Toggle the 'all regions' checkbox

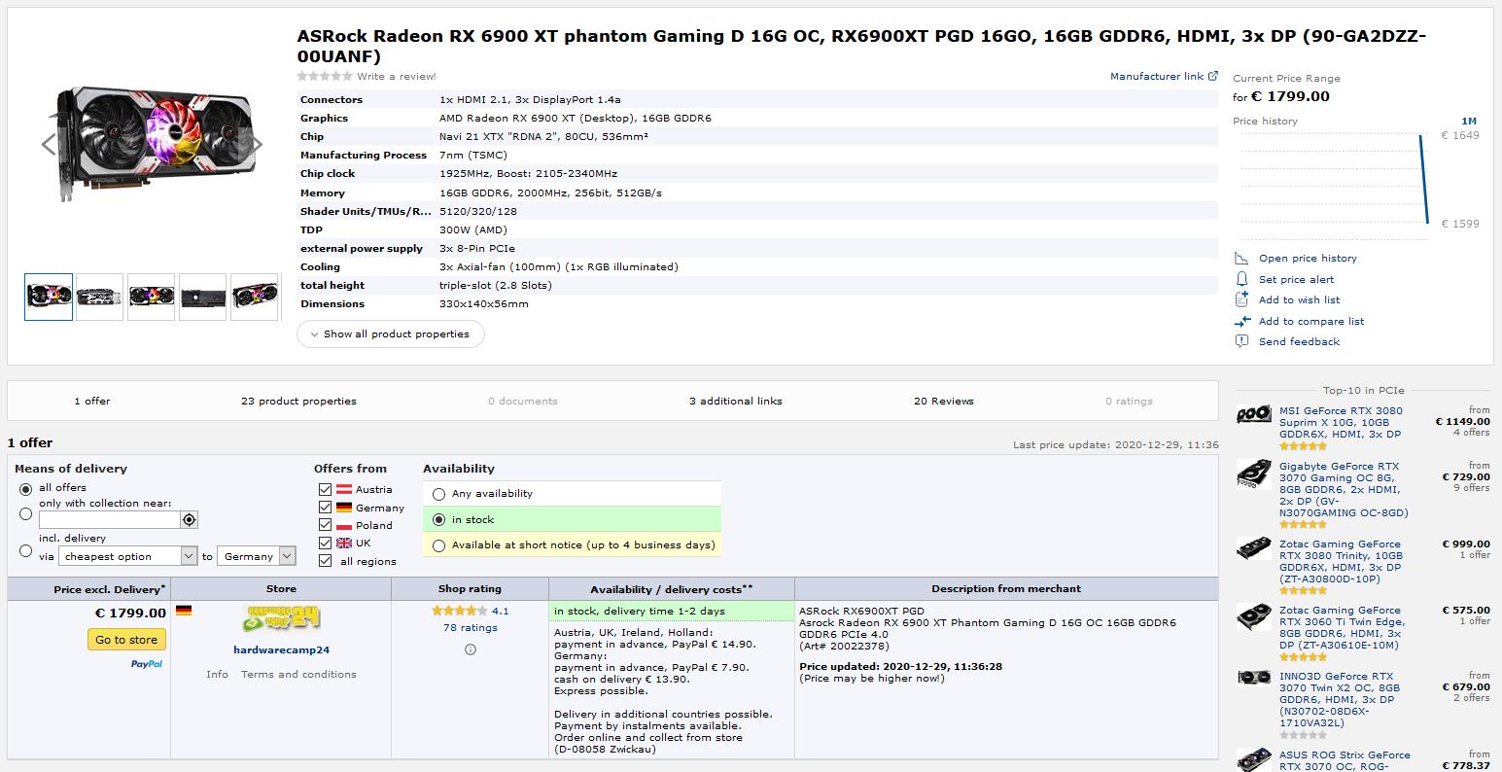(x=325, y=561)
